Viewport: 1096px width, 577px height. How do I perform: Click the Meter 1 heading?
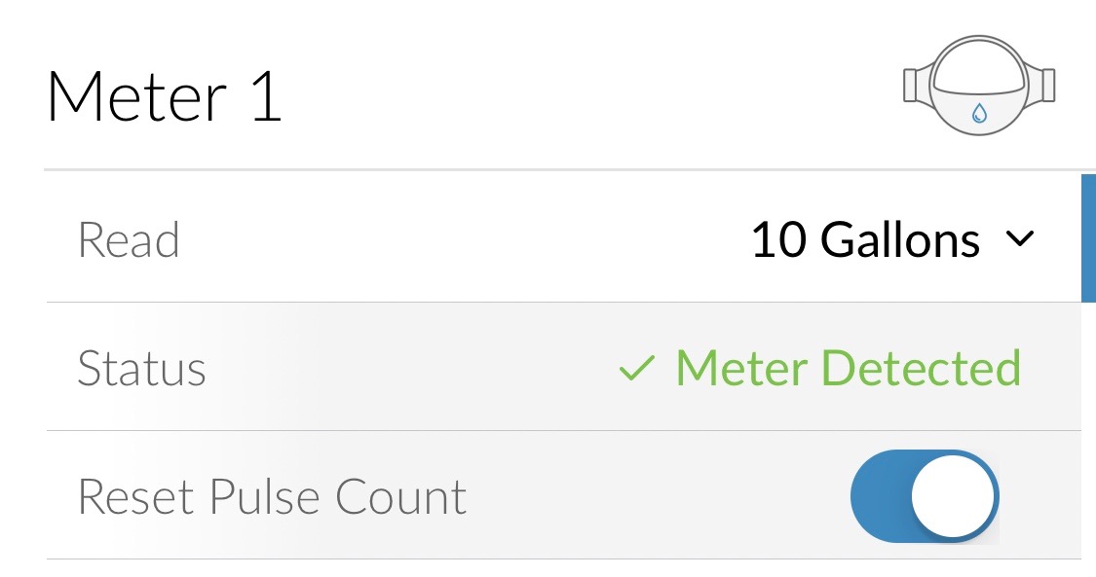point(164,97)
